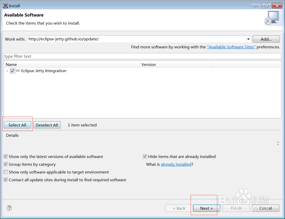This screenshot has height=219, width=285.
Task: Click the Cancel button
Action: pos(266,208)
